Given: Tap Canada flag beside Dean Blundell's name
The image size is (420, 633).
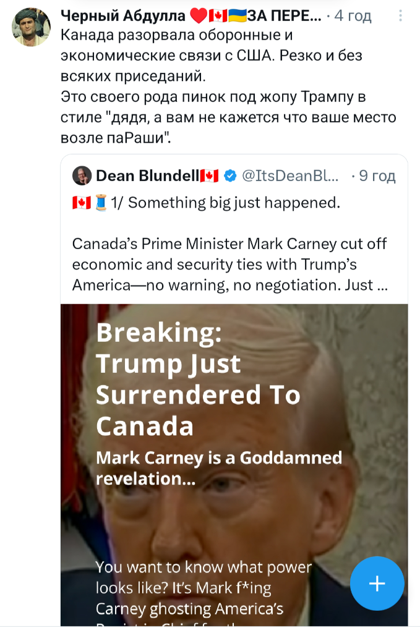Looking at the screenshot, I should tap(210, 176).
